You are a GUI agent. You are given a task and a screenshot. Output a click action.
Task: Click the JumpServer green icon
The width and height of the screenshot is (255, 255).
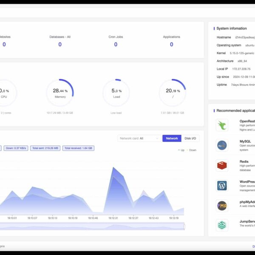click(x=222, y=225)
